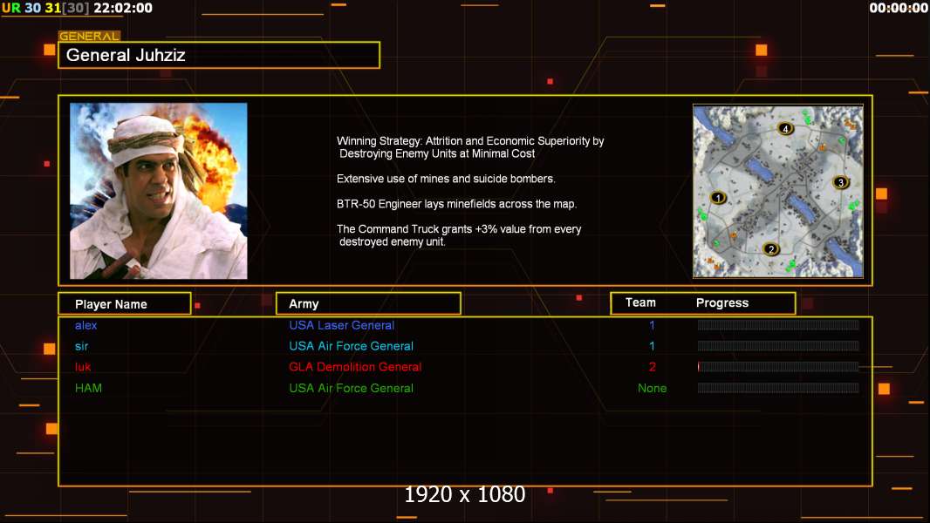Screen dimensions: 930x523
Task: Click alex's loading progress bar
Action: point(778,324)
